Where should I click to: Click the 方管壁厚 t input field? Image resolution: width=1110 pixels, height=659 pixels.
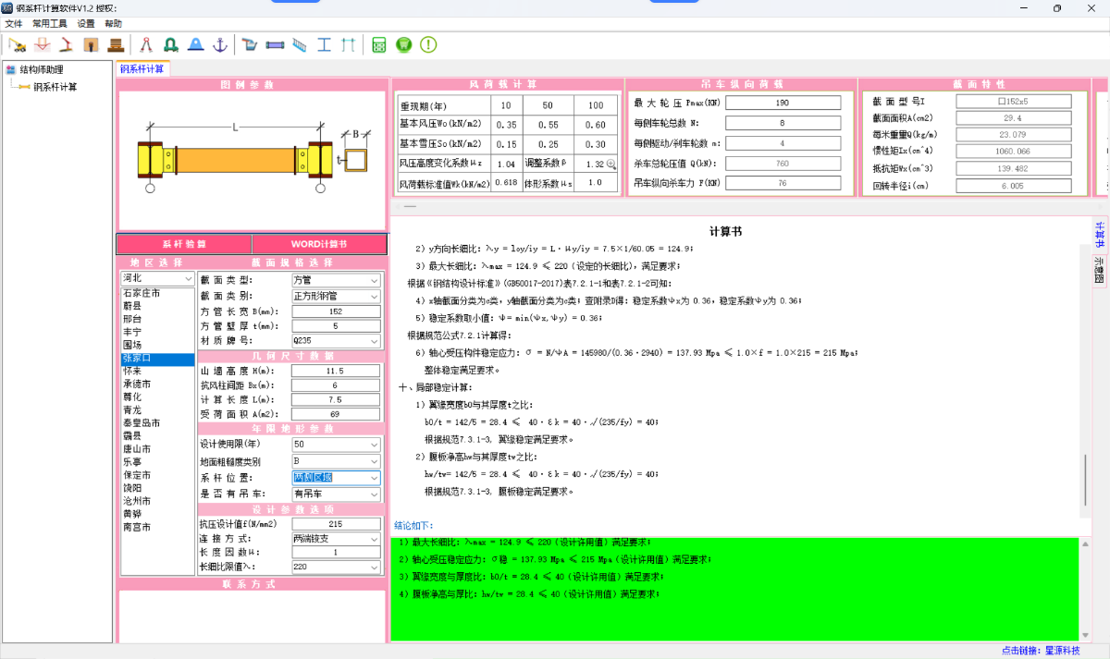[x=336, y=325]
